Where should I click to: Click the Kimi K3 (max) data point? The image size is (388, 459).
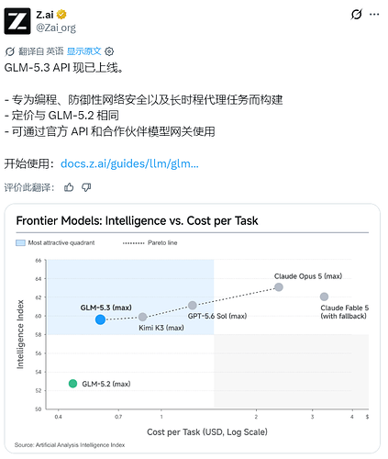coord(142,317)
